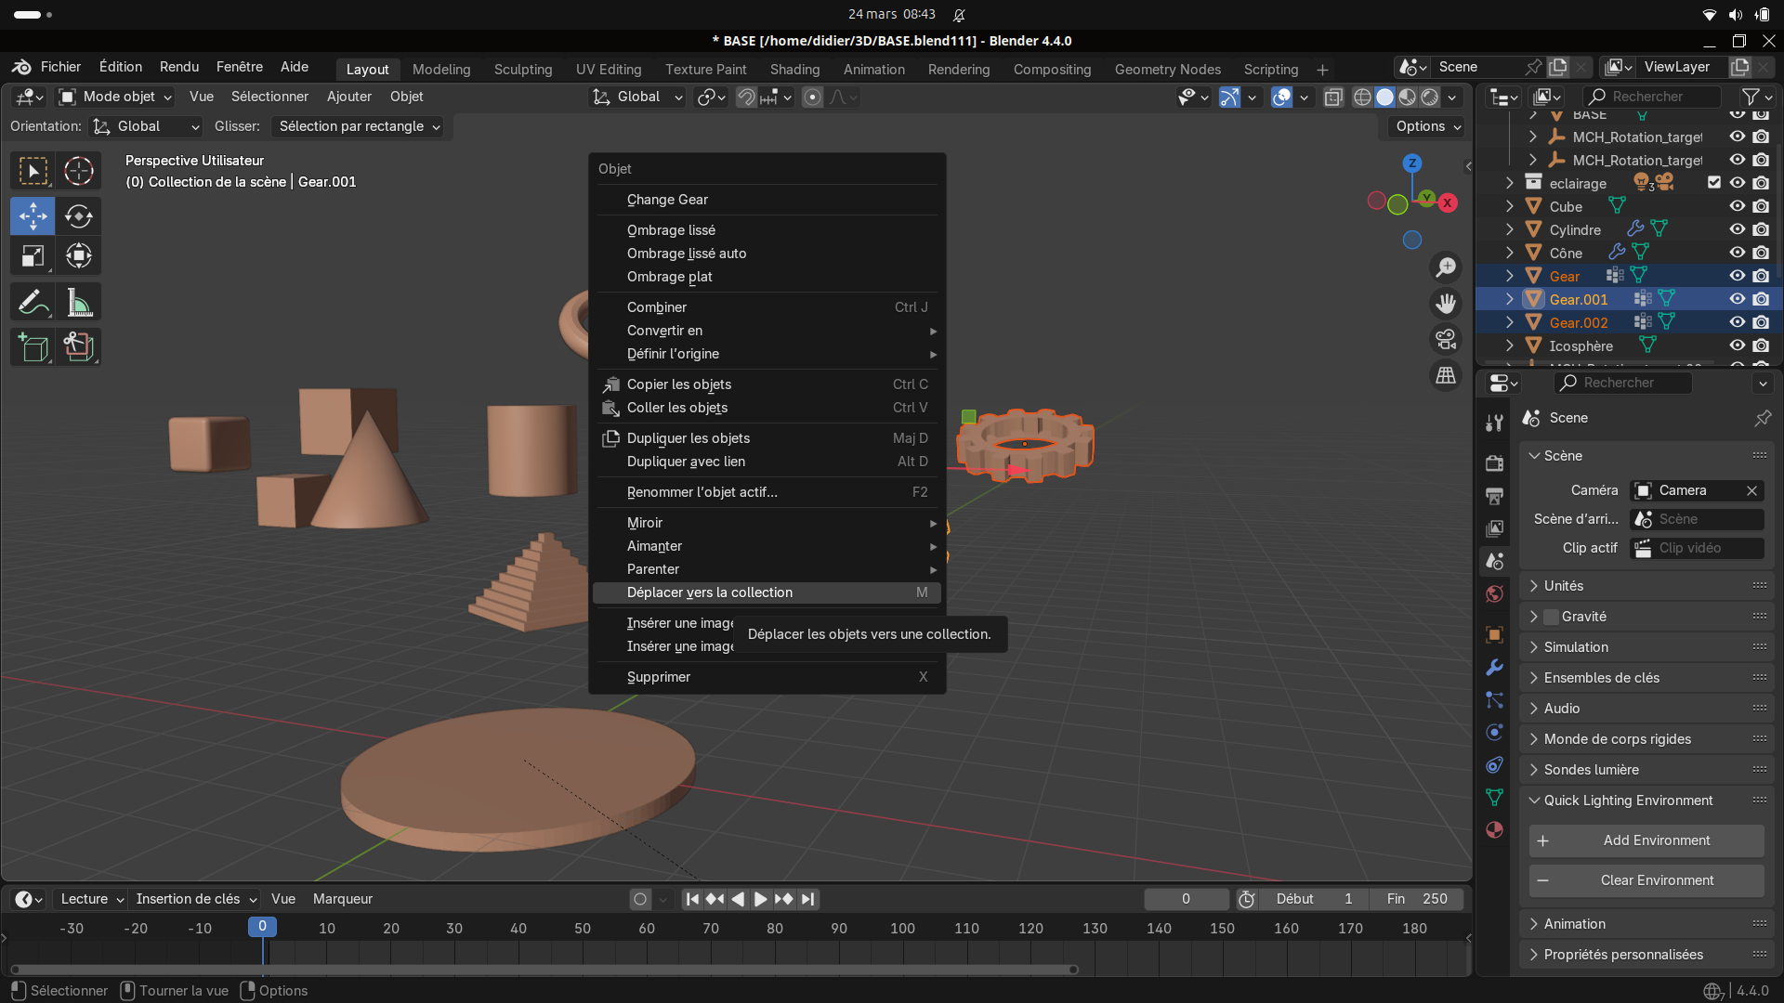Viewport: 1784px width, 1003px height.
Task: Activate the Annotate pencil tool
Action: click(33, 303)
